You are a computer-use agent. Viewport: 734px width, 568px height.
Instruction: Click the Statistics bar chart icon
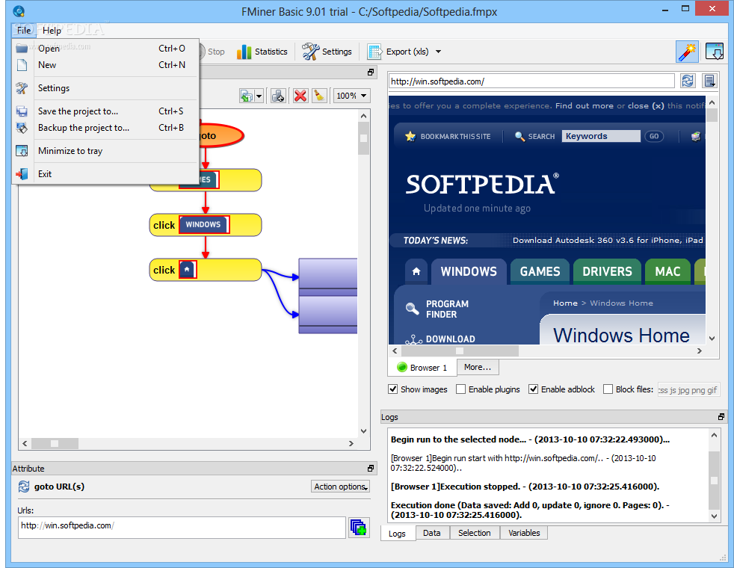coord(244,52)
